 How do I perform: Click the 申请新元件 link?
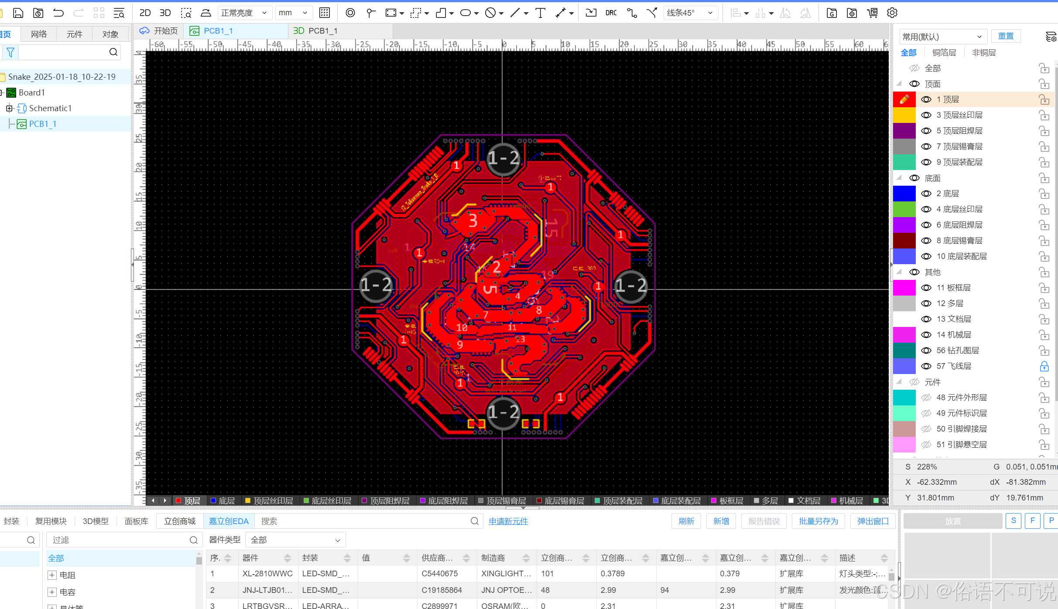tap(508, 521)
